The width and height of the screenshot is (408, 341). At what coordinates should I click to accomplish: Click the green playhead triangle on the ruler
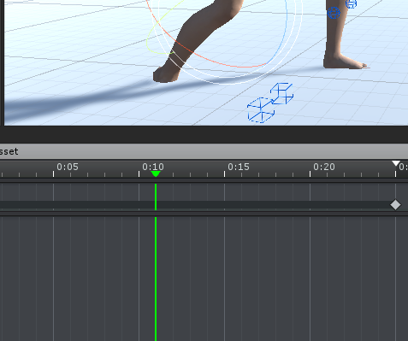click(156, 173)
